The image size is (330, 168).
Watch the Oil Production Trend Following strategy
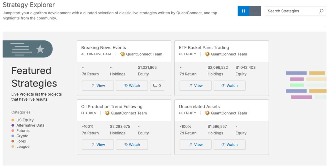tap(132, 145)
